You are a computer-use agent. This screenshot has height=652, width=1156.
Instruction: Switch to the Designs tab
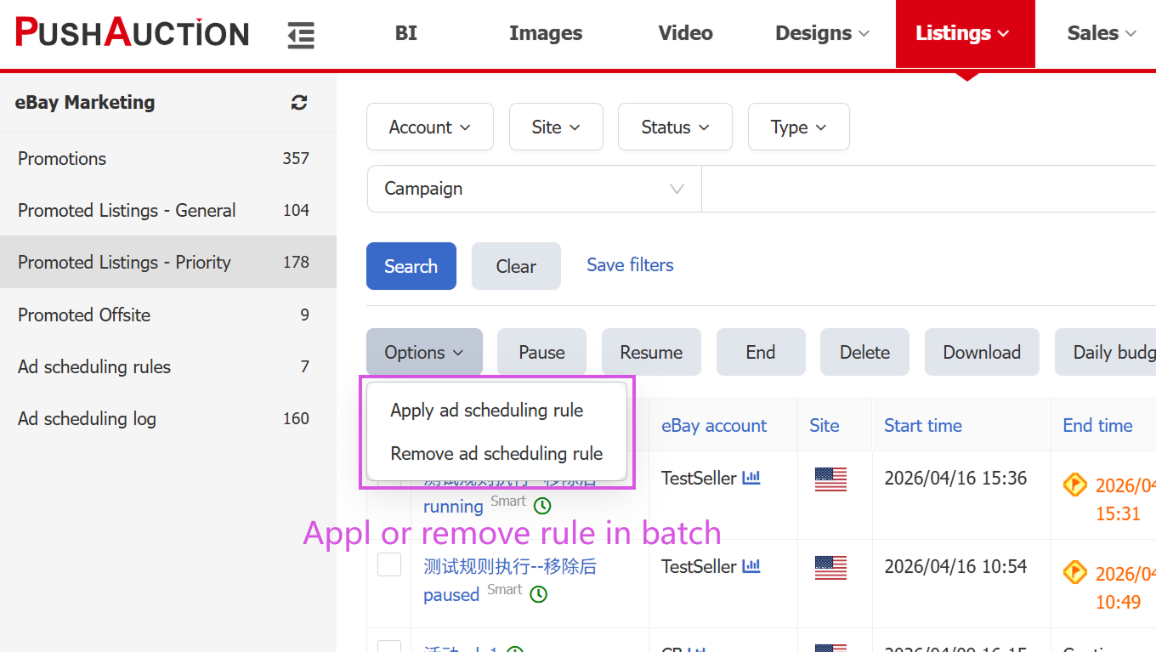[821, 34]
